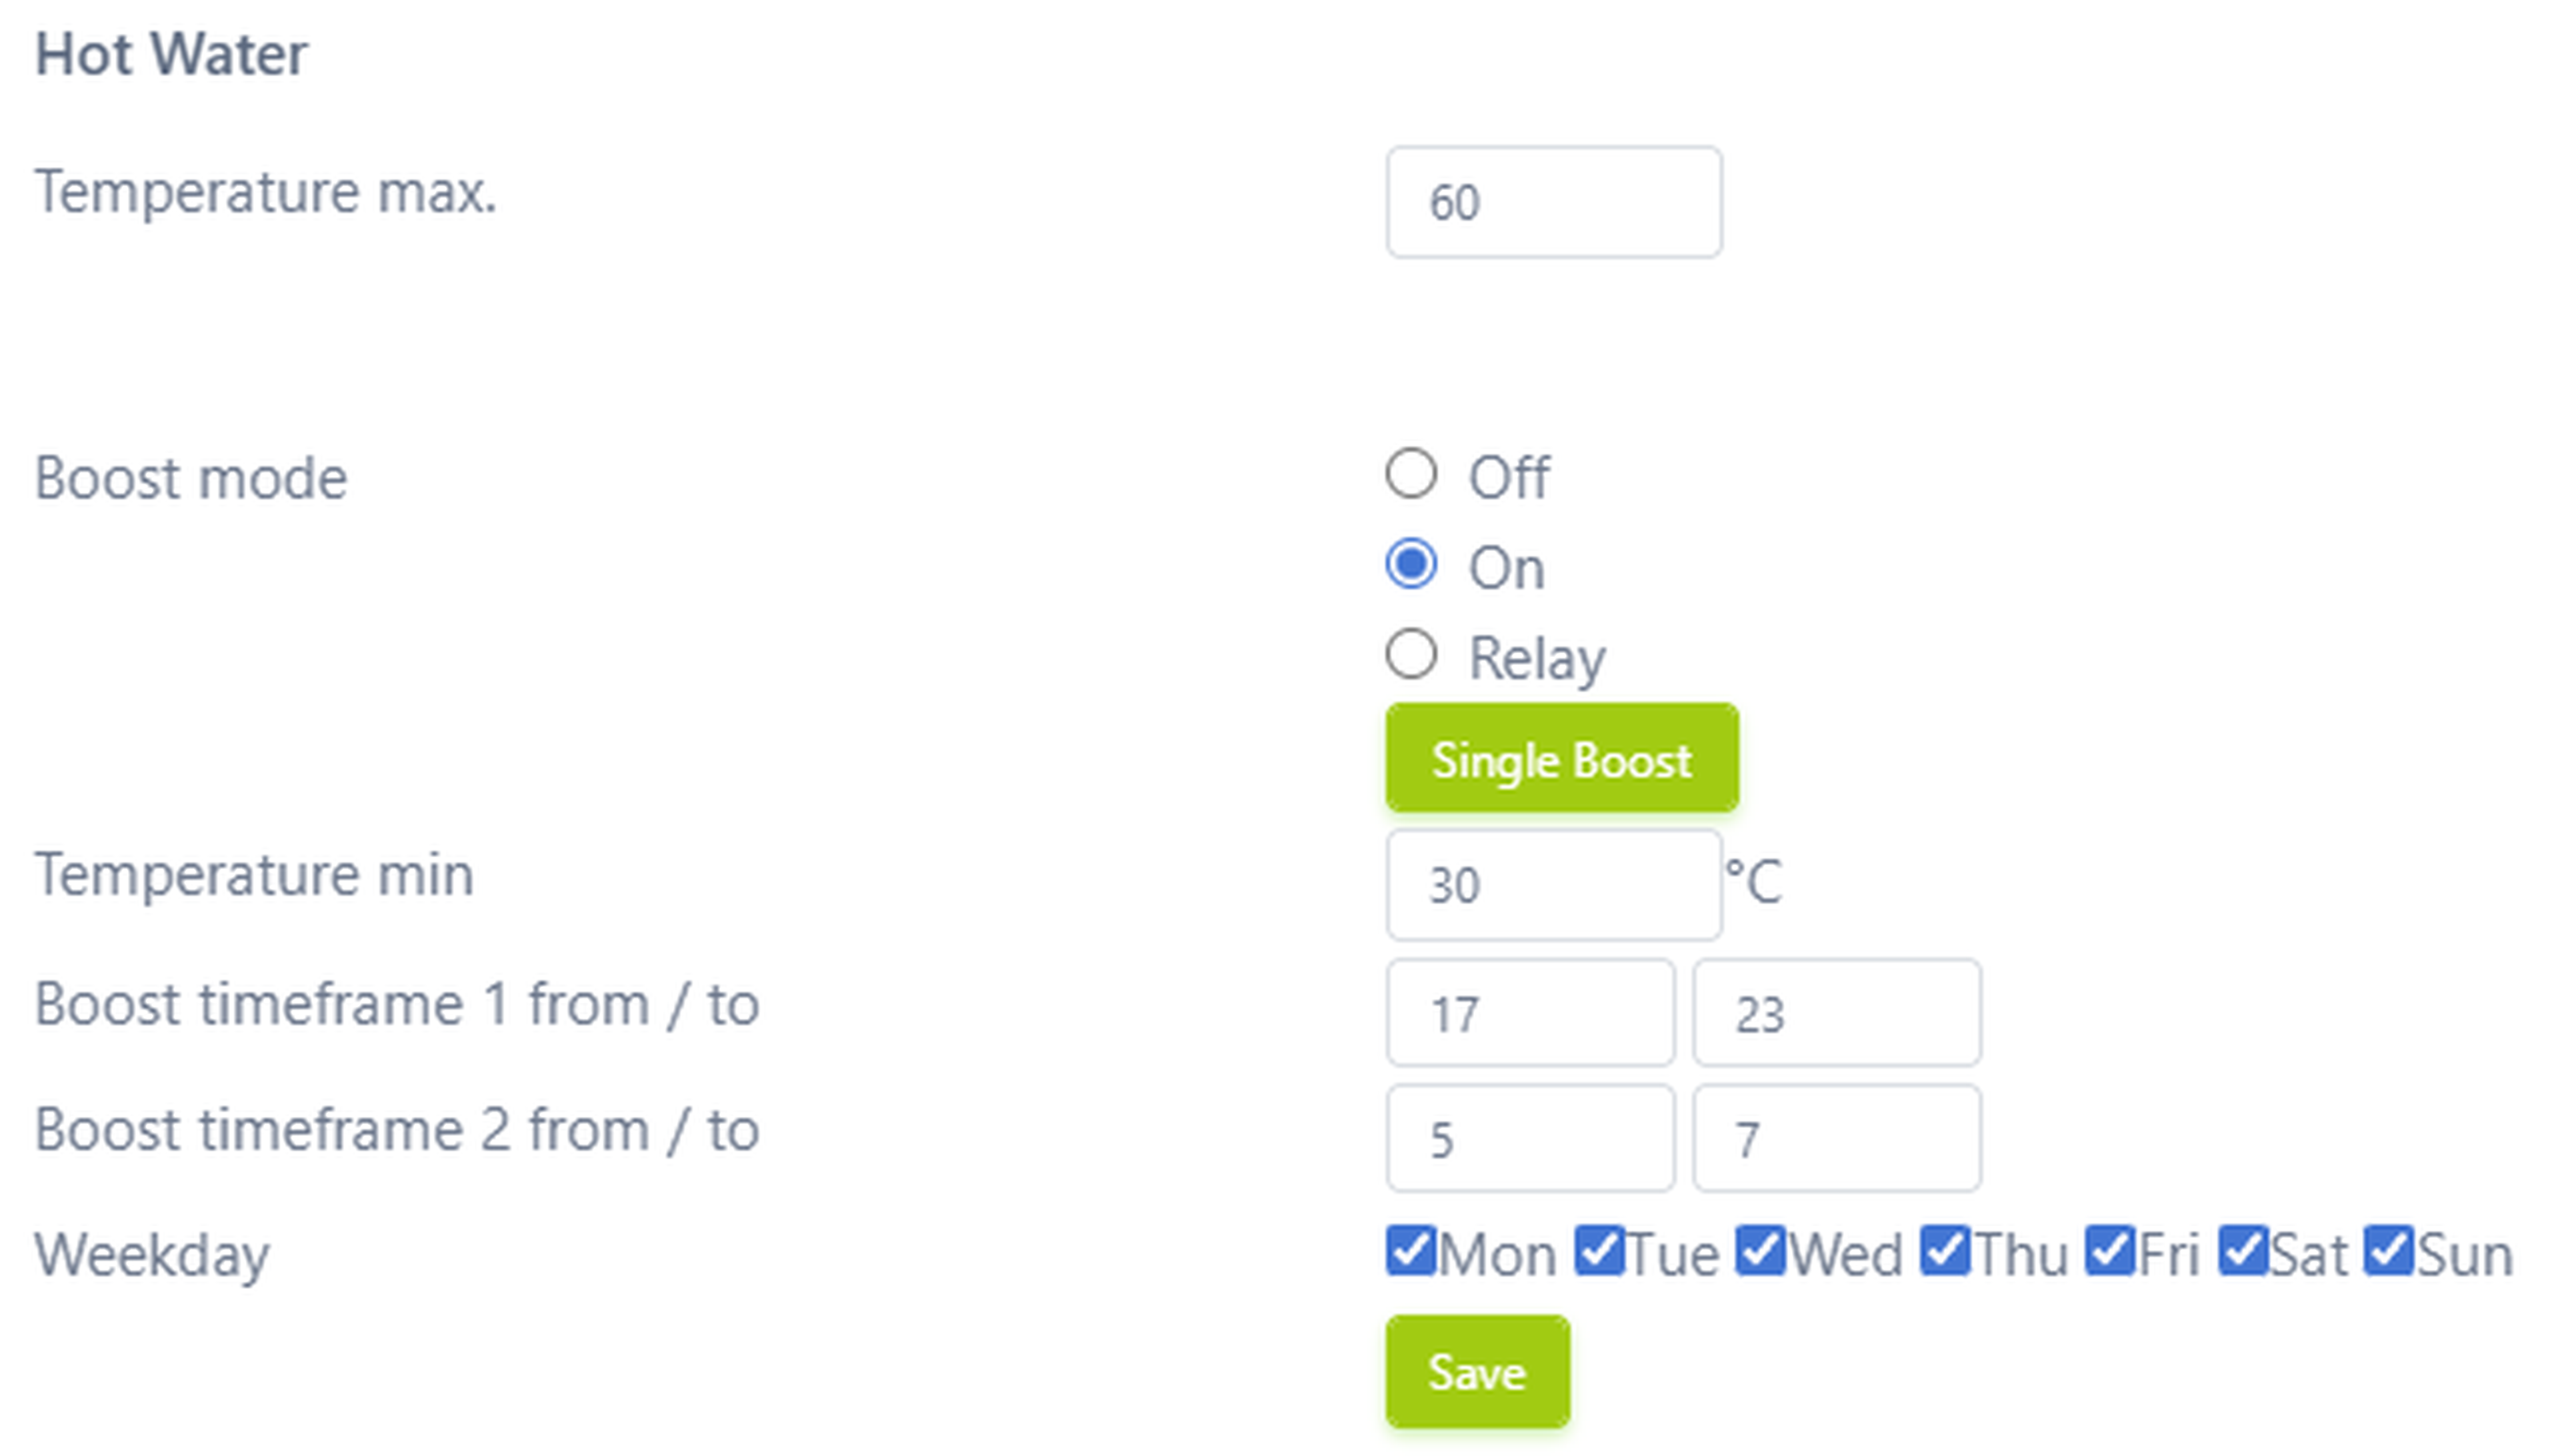Uncheck the Mon weekday checkbox

pyautogui.click(x=1411, y=1251)
